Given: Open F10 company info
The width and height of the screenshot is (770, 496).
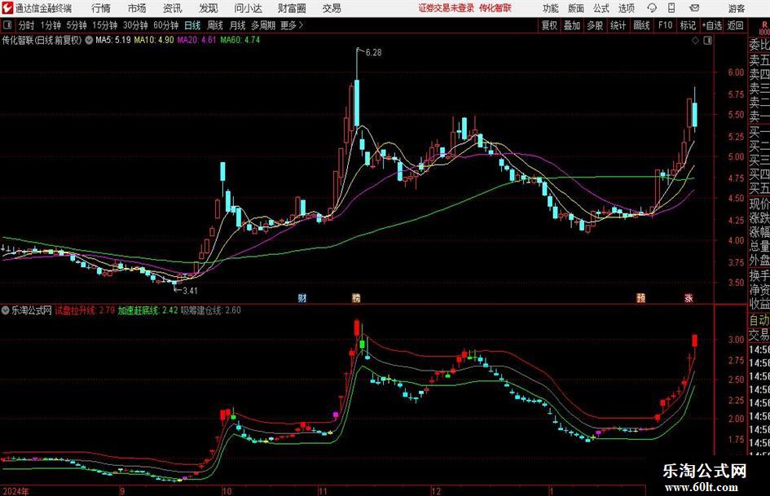Looking at the screenshot, I should (x=666, y=25).
